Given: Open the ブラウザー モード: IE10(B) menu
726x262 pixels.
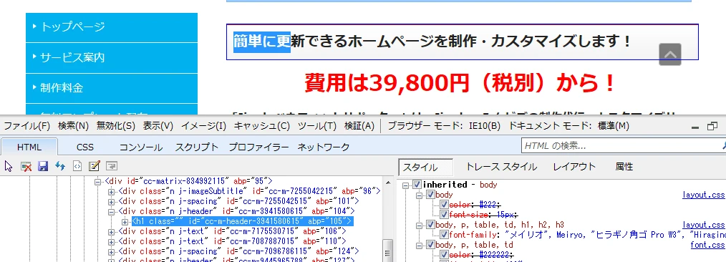Looking at the screenshot, I should [444, 126].
